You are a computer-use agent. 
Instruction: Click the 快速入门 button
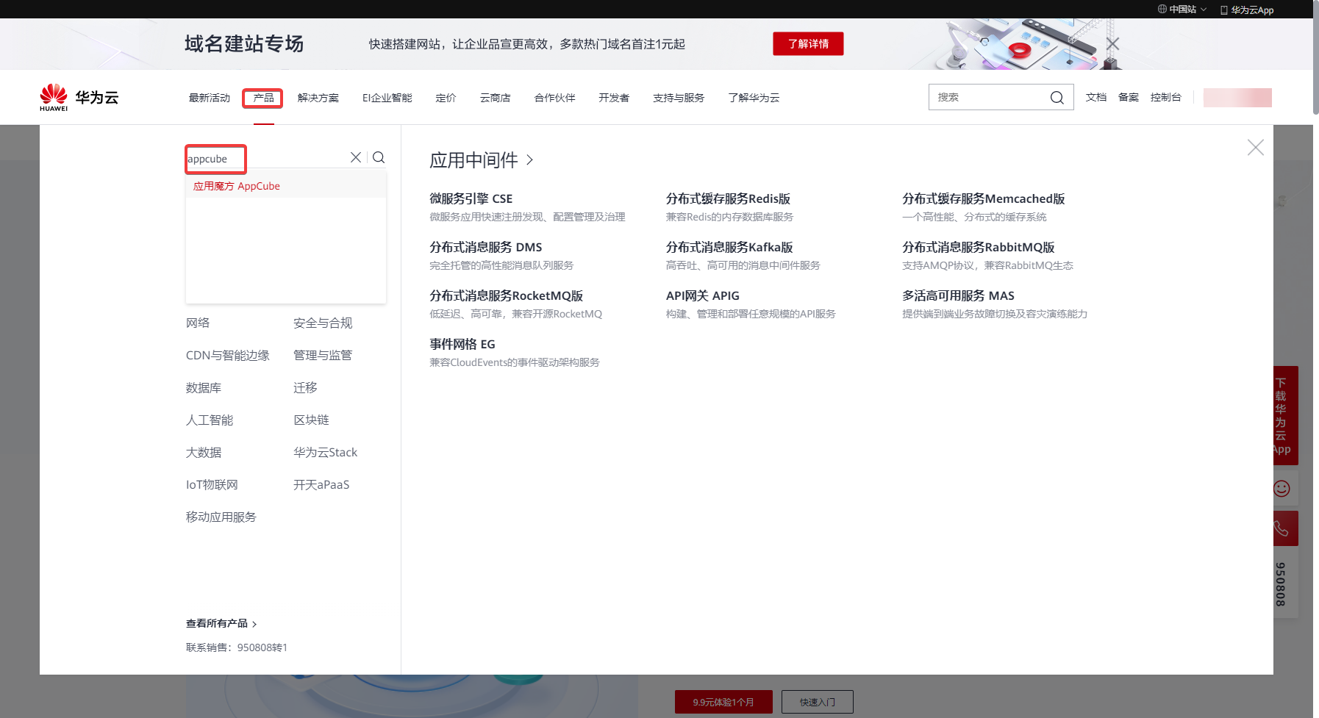(818, 702)
